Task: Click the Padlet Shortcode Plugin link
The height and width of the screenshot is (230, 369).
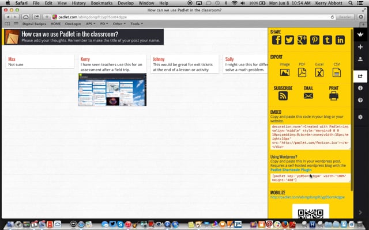Action: tap(291, 170)
